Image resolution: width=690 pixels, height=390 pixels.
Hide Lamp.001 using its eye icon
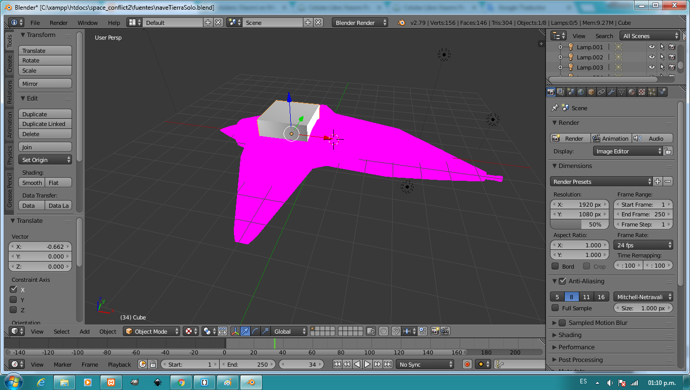click(x=652, y=47)
